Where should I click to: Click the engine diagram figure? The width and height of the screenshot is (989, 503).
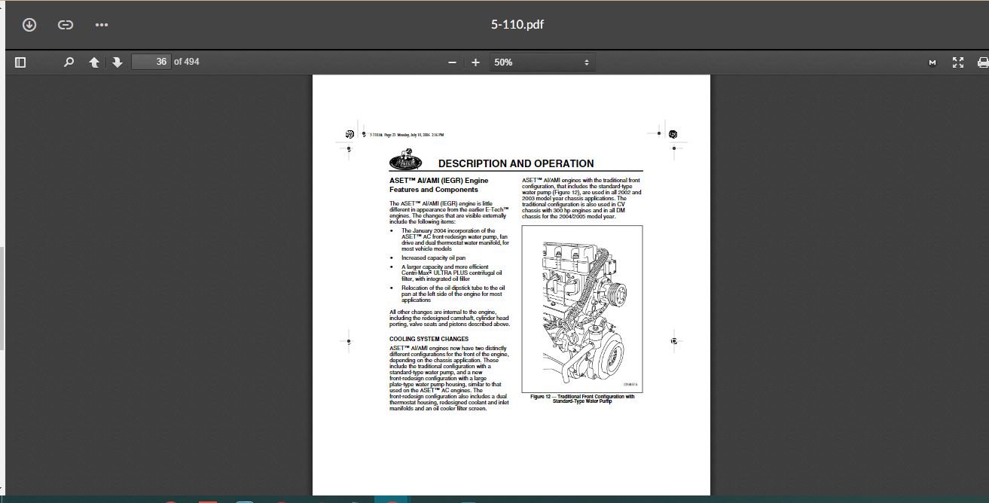(582, 307)
